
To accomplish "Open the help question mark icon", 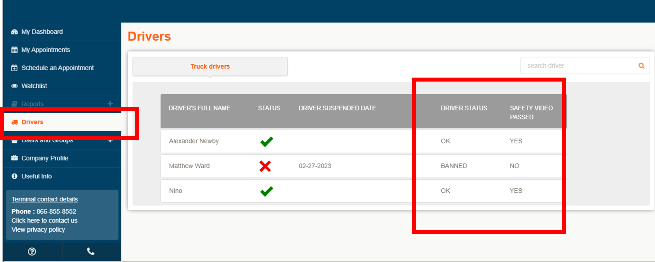I will 32,251.
